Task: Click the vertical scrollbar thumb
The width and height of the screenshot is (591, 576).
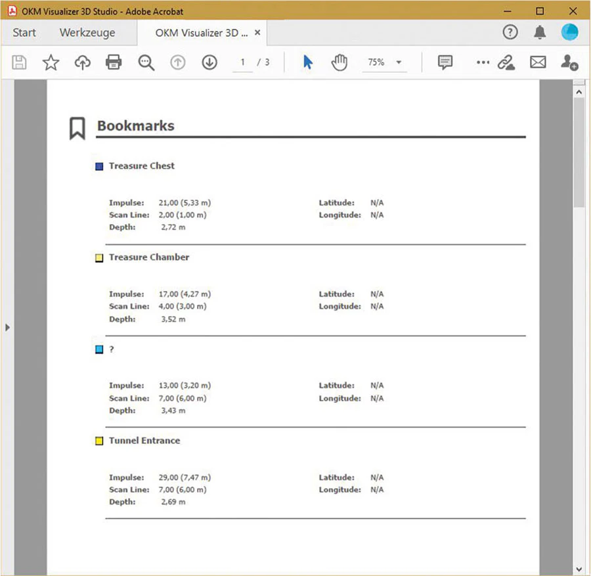Action: (x=579, y=152)
